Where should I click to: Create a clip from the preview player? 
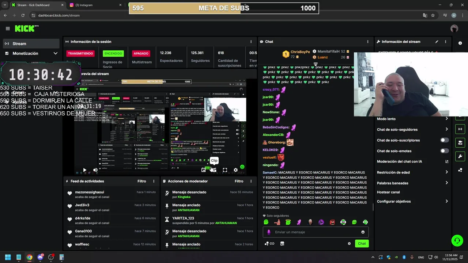[214, 170]
